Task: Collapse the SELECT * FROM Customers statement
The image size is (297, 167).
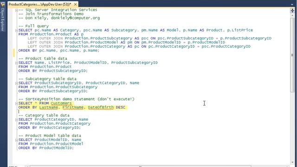Action: tap(17, 103)
